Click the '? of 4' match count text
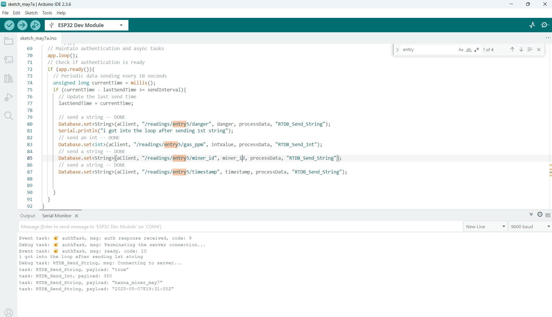The width and height of the screenshot is (552, 317). (x=488, y=50)
